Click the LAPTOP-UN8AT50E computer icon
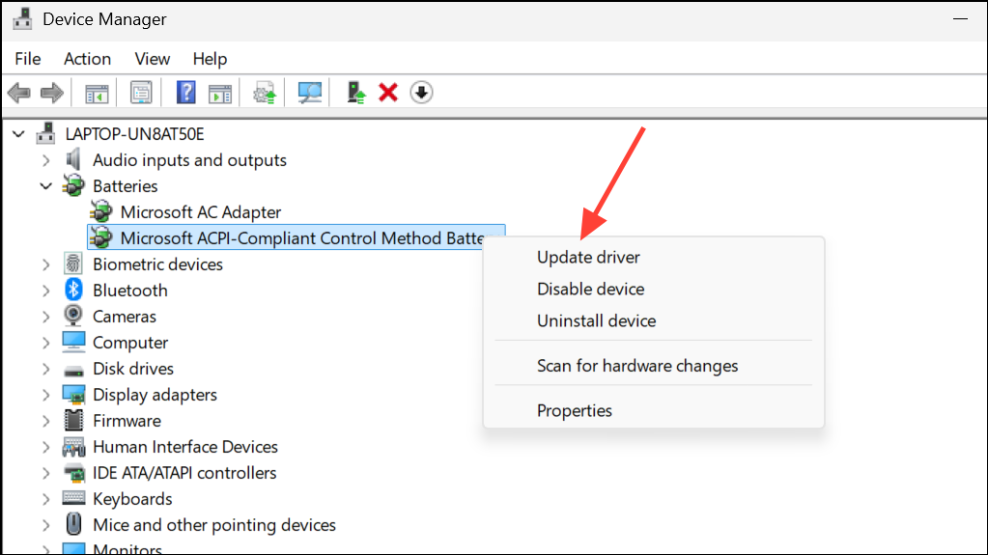This screenshot has height=555, width=988. click(46, 133)
